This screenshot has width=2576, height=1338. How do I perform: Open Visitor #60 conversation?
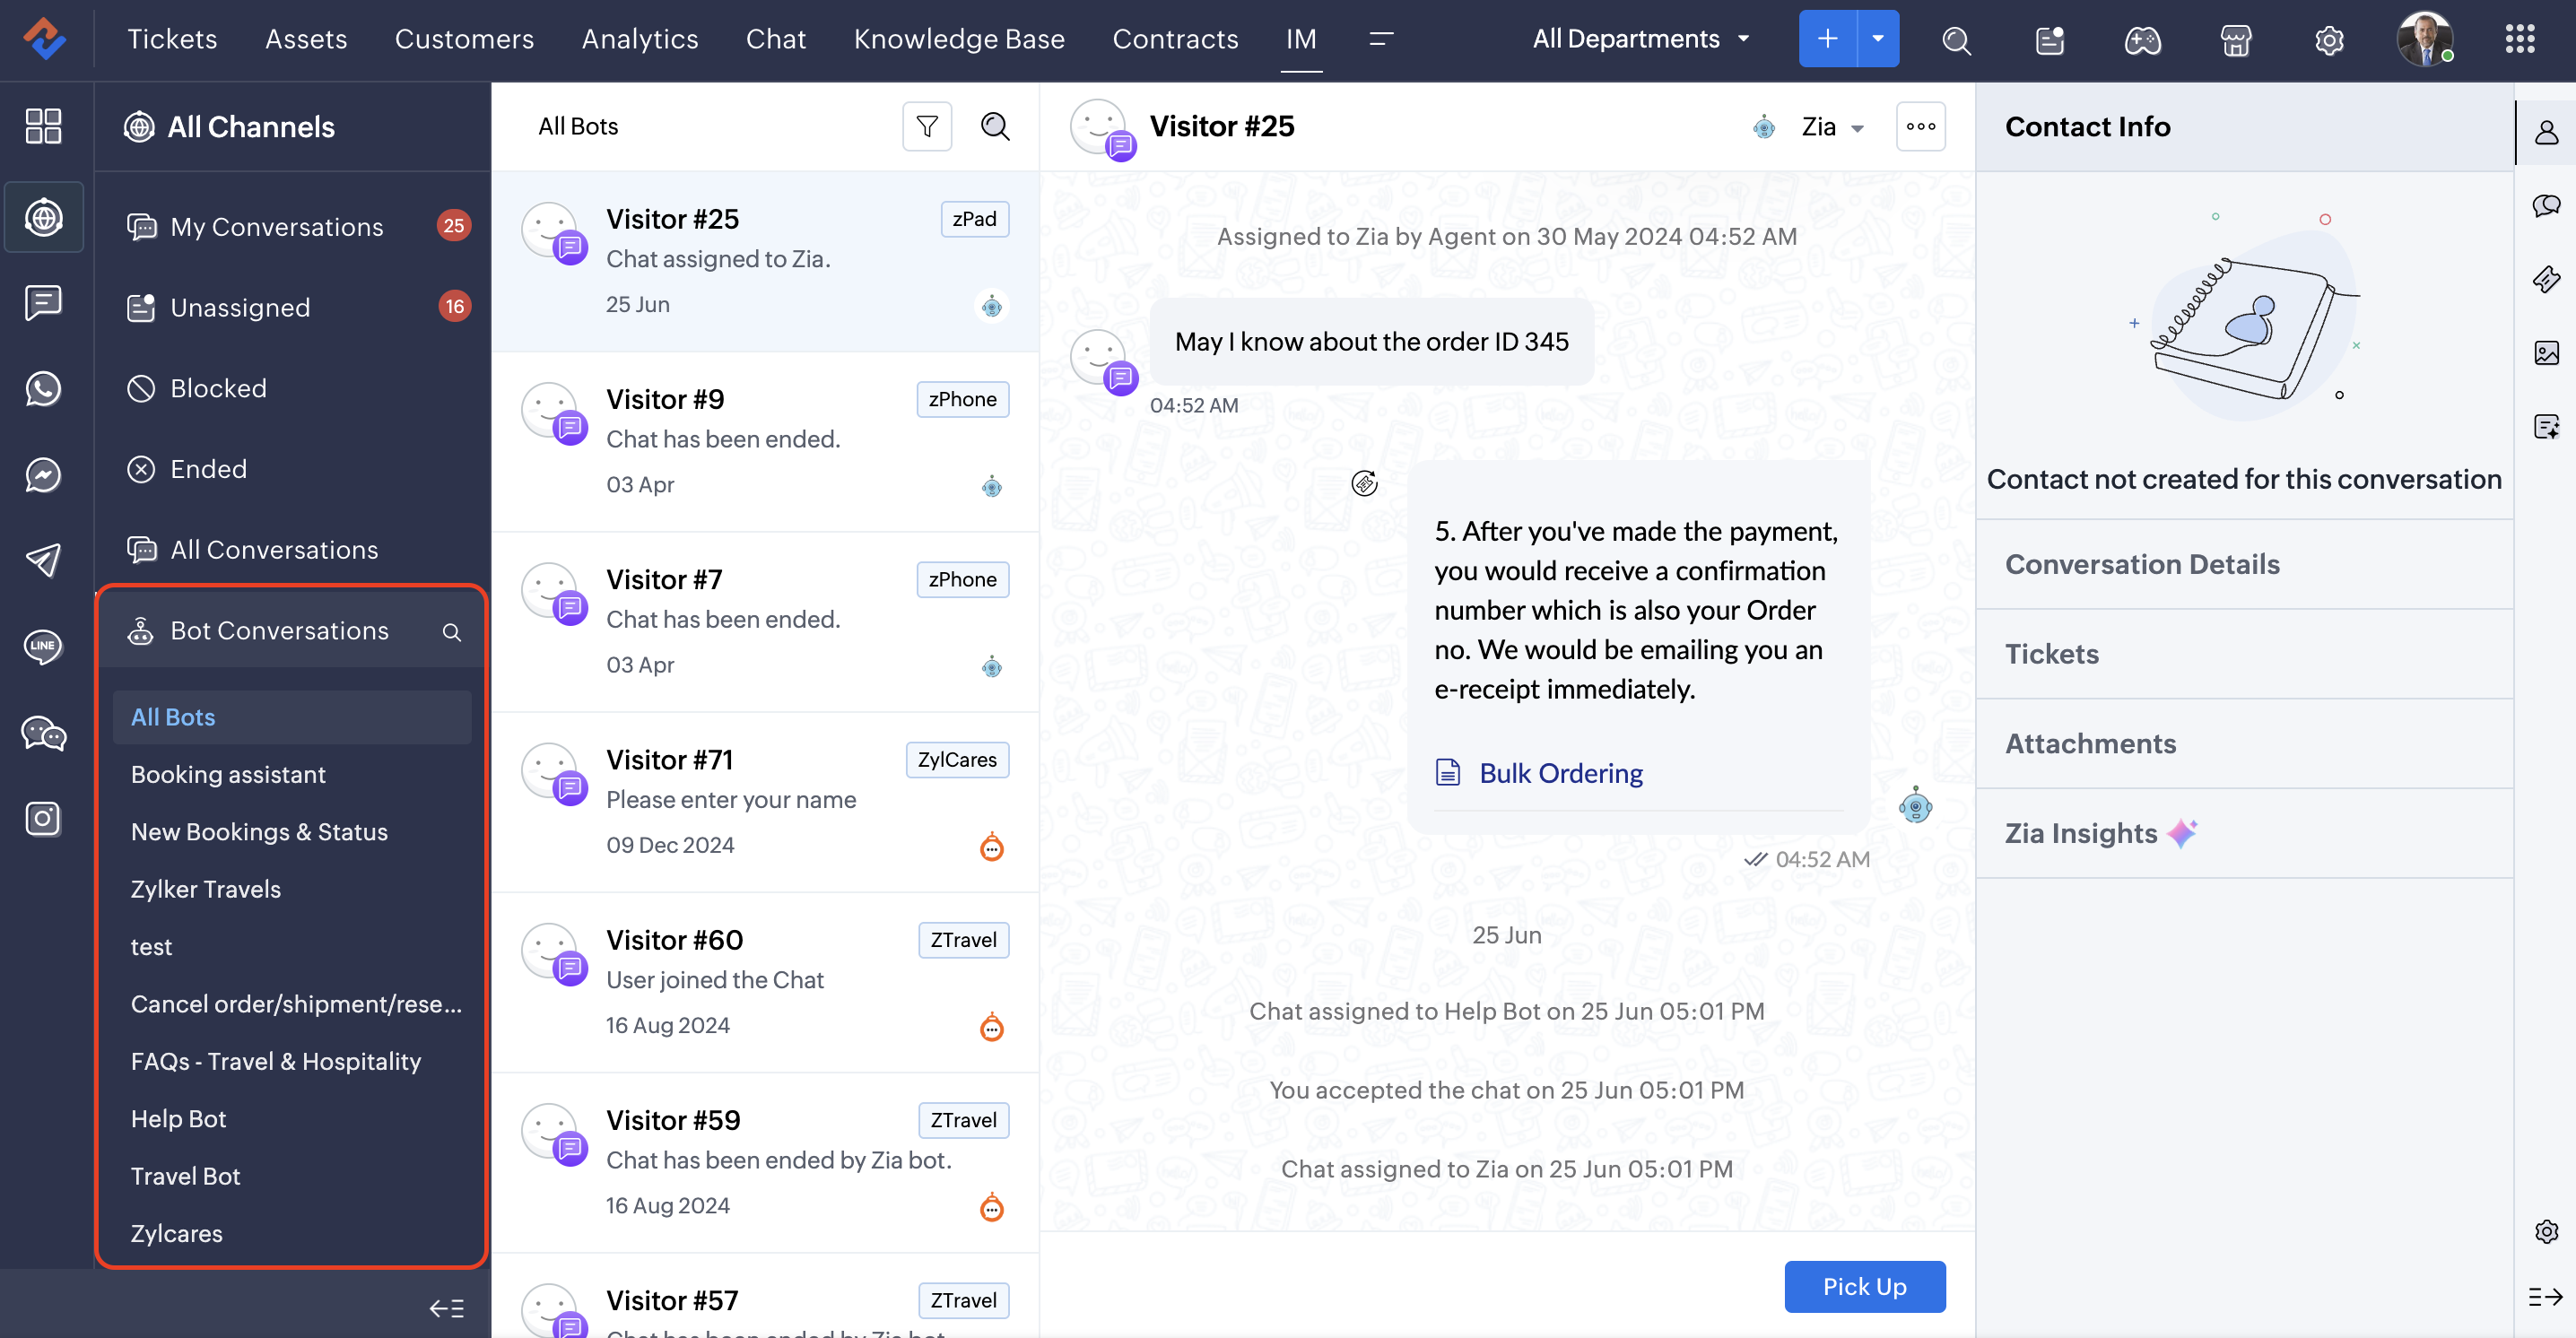coord(765,983)
